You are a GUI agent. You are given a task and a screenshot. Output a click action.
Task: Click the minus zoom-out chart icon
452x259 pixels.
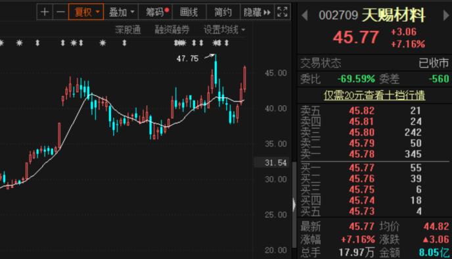pos(60,12)
